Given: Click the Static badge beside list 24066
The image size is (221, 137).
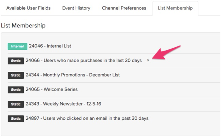Looking at the screenshot, I should [16, 61].
